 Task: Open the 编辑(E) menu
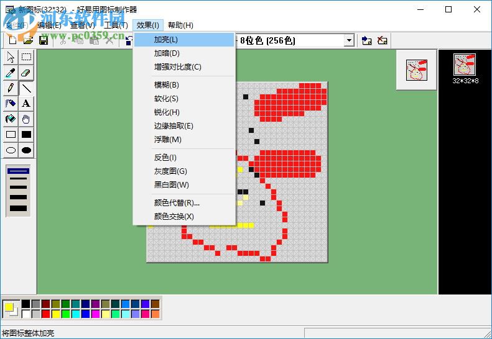(x=49, y=25)
